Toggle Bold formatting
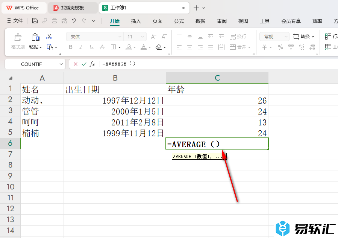The height and width of the screenshot is (238, 338). pyautogui.click(x=70, y=47)
